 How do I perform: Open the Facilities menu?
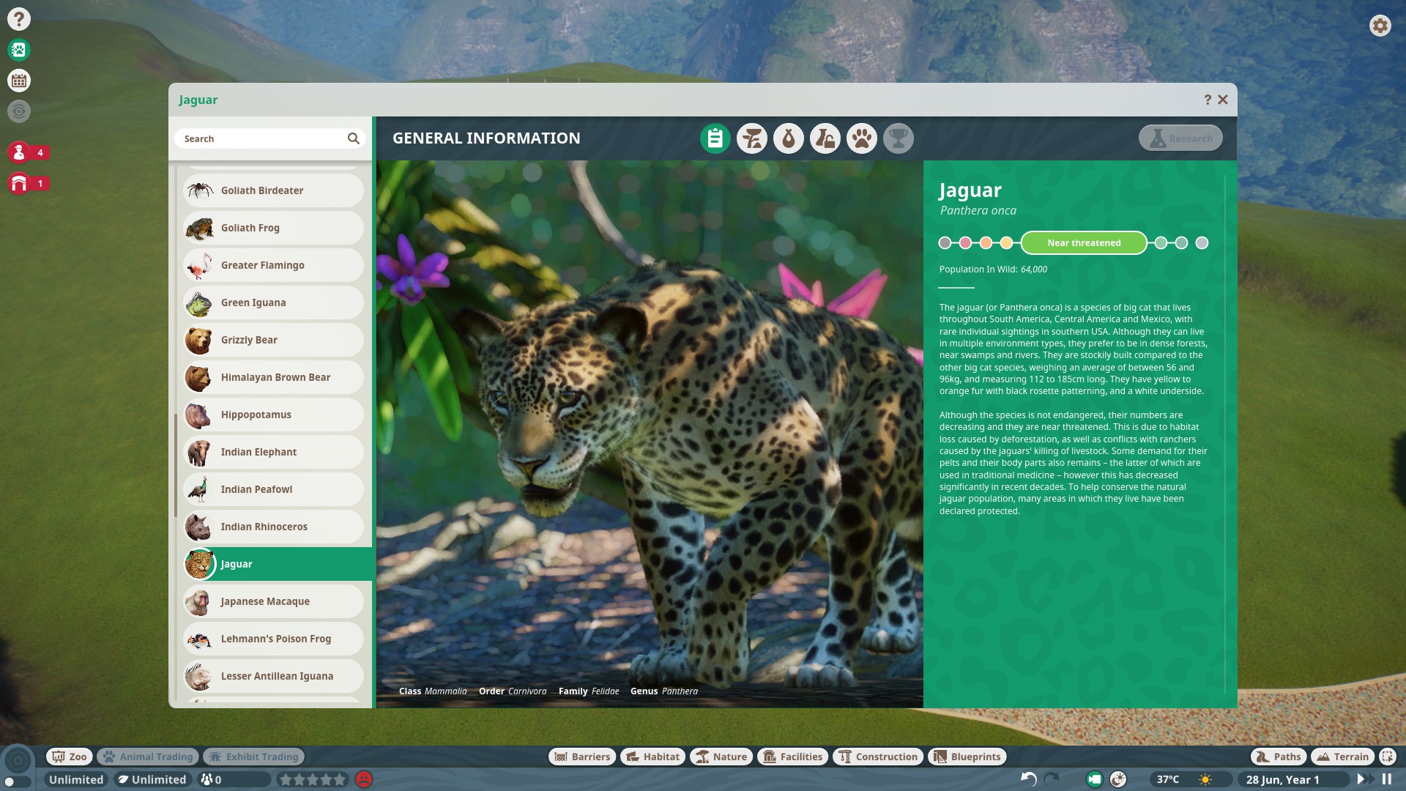point(793,757)
